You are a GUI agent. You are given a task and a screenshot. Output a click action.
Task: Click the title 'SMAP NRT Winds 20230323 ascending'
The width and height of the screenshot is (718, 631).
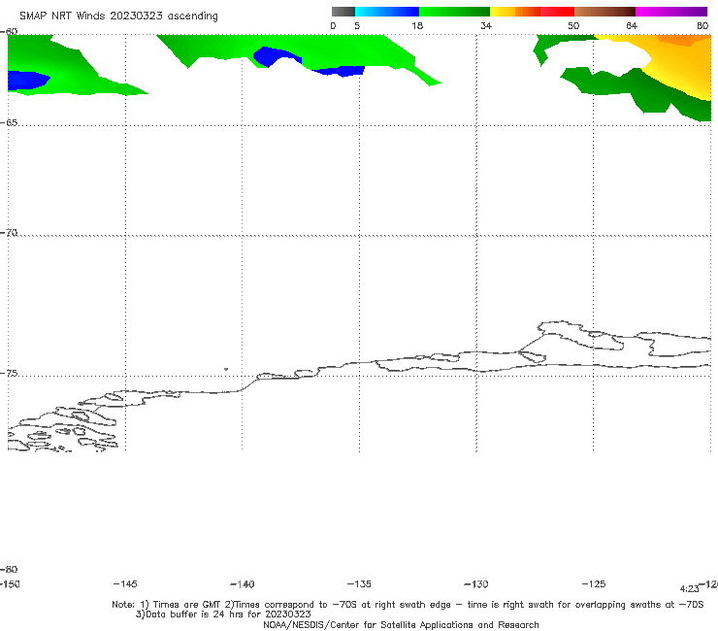click(x=118, y=16)
